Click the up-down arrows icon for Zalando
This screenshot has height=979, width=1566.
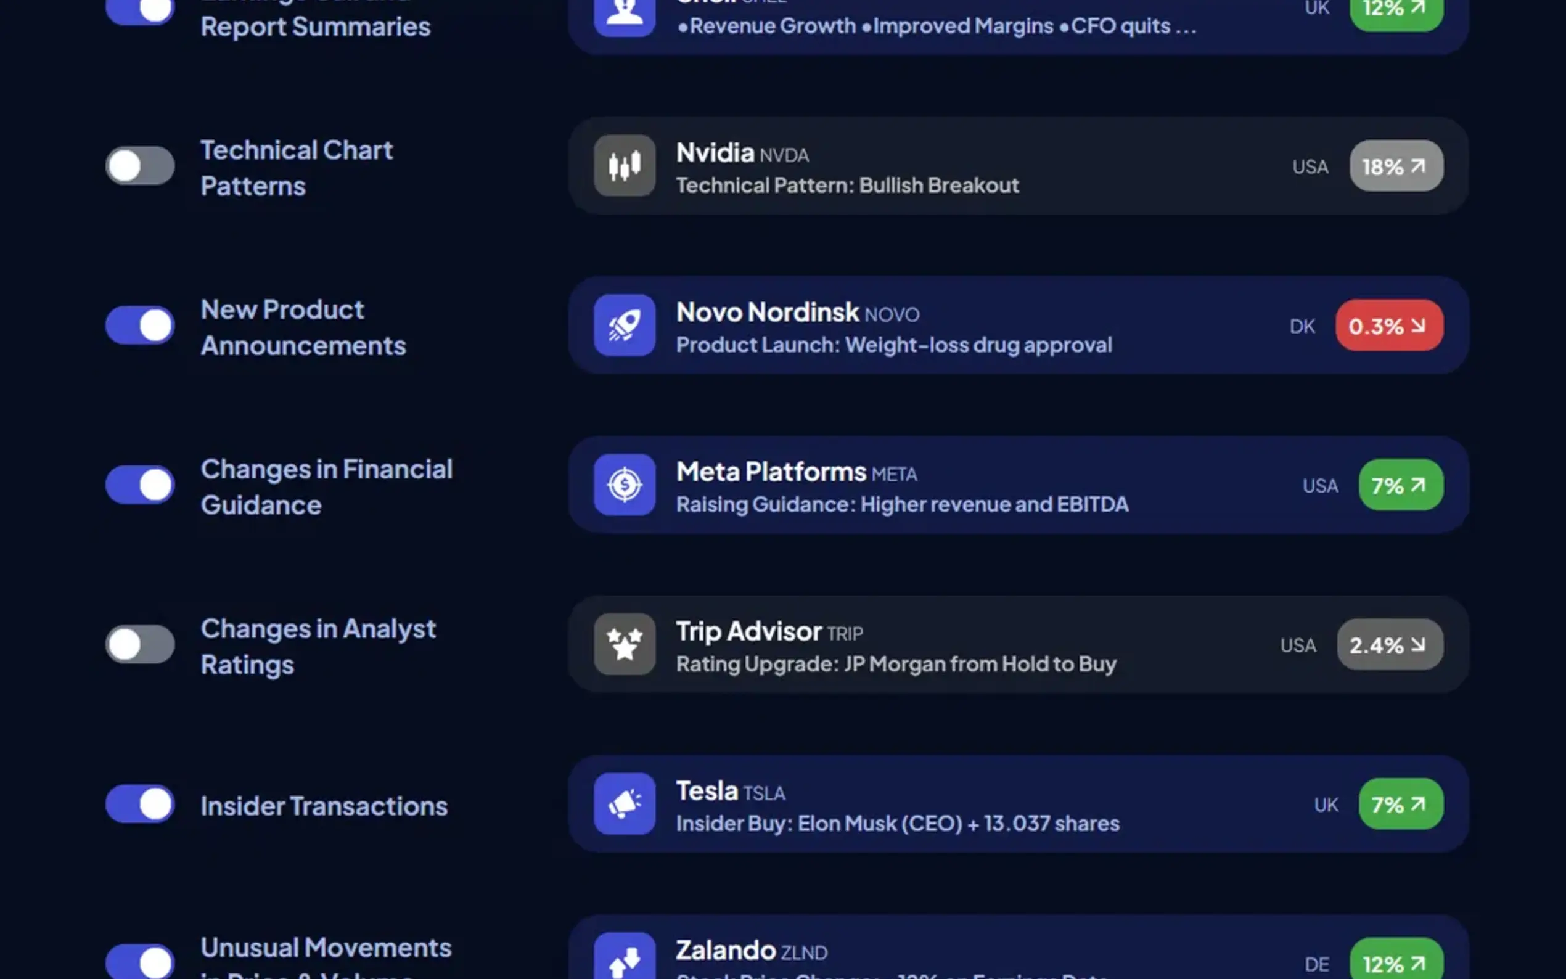point(624,958)
